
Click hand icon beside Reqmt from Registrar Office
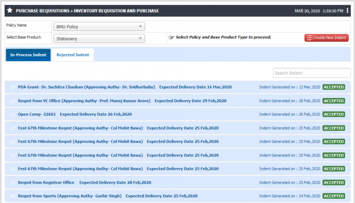coord(13,182)
